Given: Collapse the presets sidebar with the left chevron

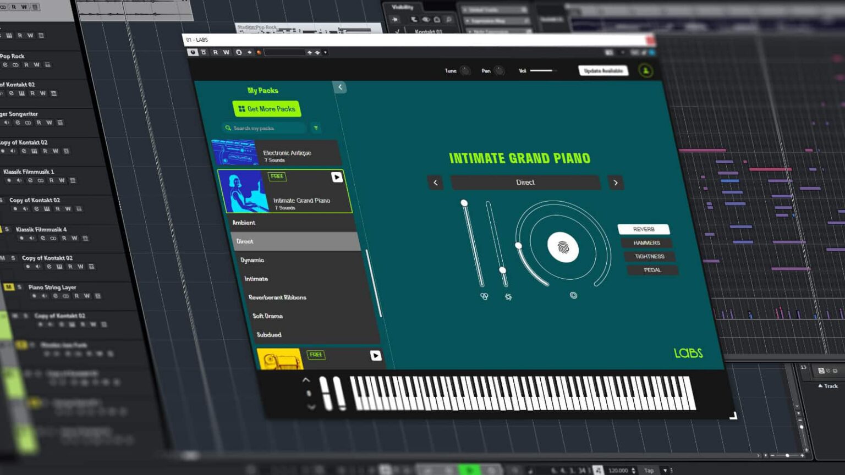Looking at the screenshot, I should [x=340, y=87].
